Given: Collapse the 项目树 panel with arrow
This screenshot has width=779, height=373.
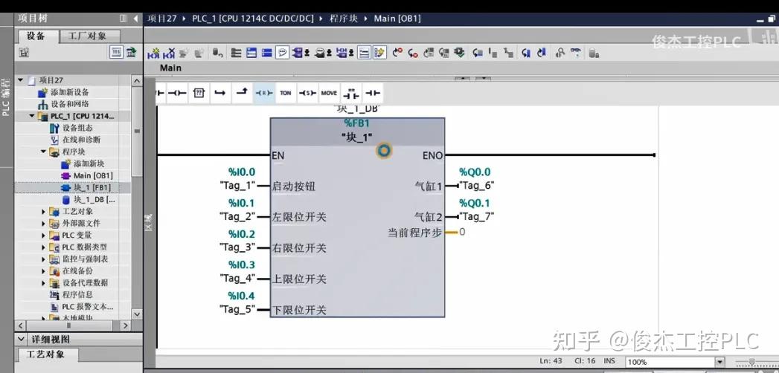Looking at the screenshot, I should tap(136, 19).
